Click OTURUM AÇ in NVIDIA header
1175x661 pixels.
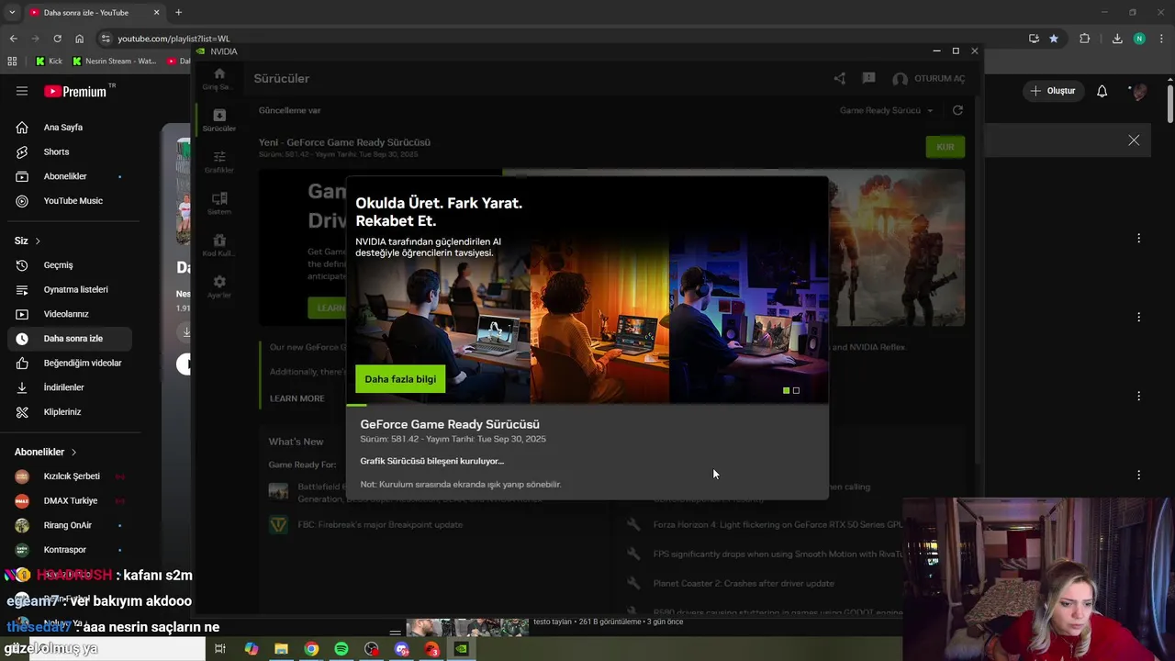(x=929, y=79)
